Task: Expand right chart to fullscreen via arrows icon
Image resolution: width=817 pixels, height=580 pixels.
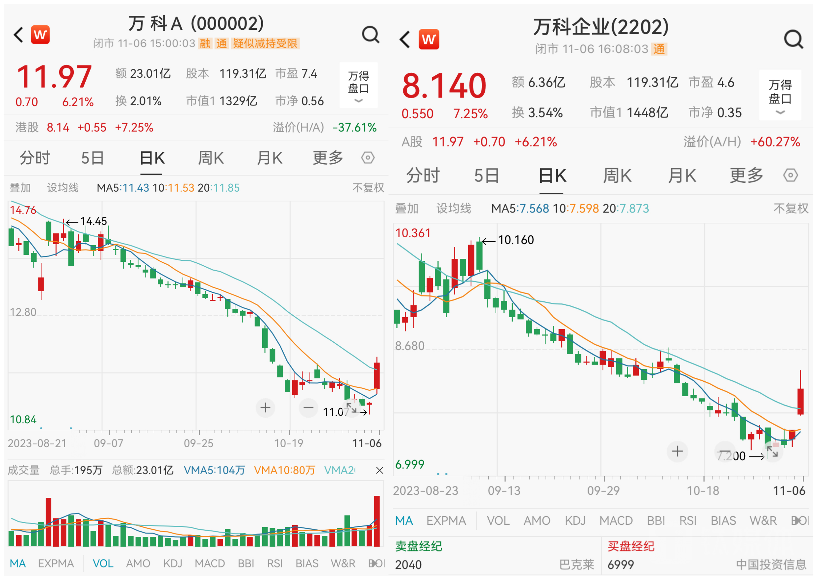Action: click(x=772, y=452)
